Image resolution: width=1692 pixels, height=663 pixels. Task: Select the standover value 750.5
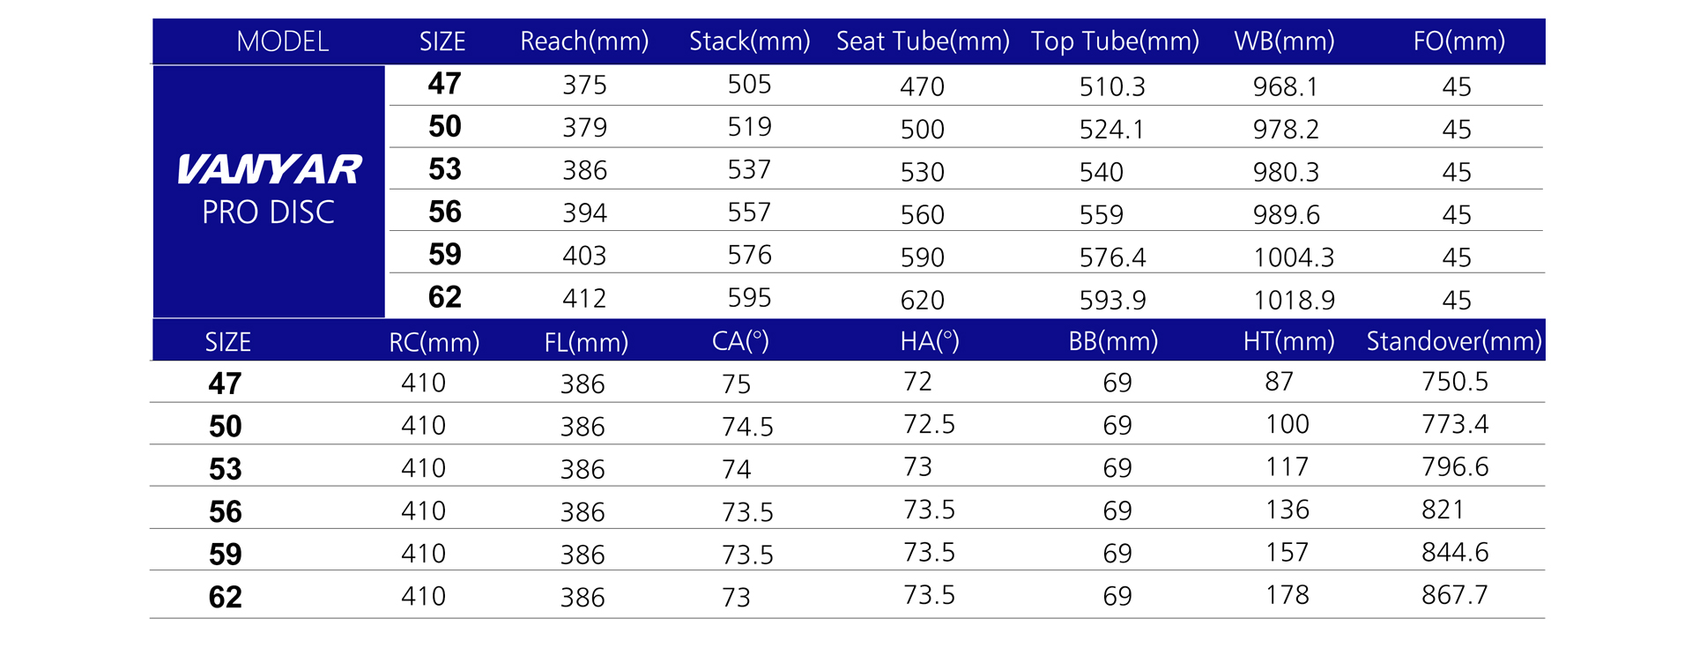1454,382
